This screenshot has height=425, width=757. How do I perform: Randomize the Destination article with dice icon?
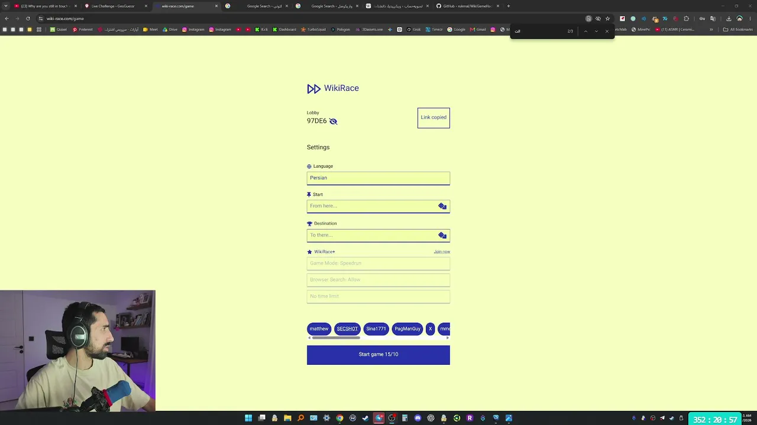point(442,235)
